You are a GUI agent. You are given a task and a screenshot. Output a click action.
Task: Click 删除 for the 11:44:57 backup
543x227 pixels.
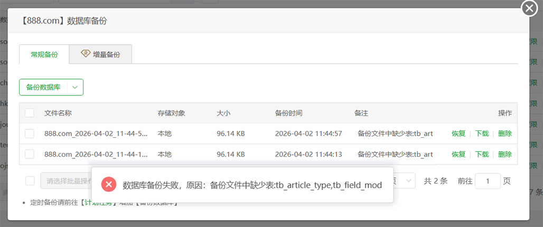tap(505, 134)
